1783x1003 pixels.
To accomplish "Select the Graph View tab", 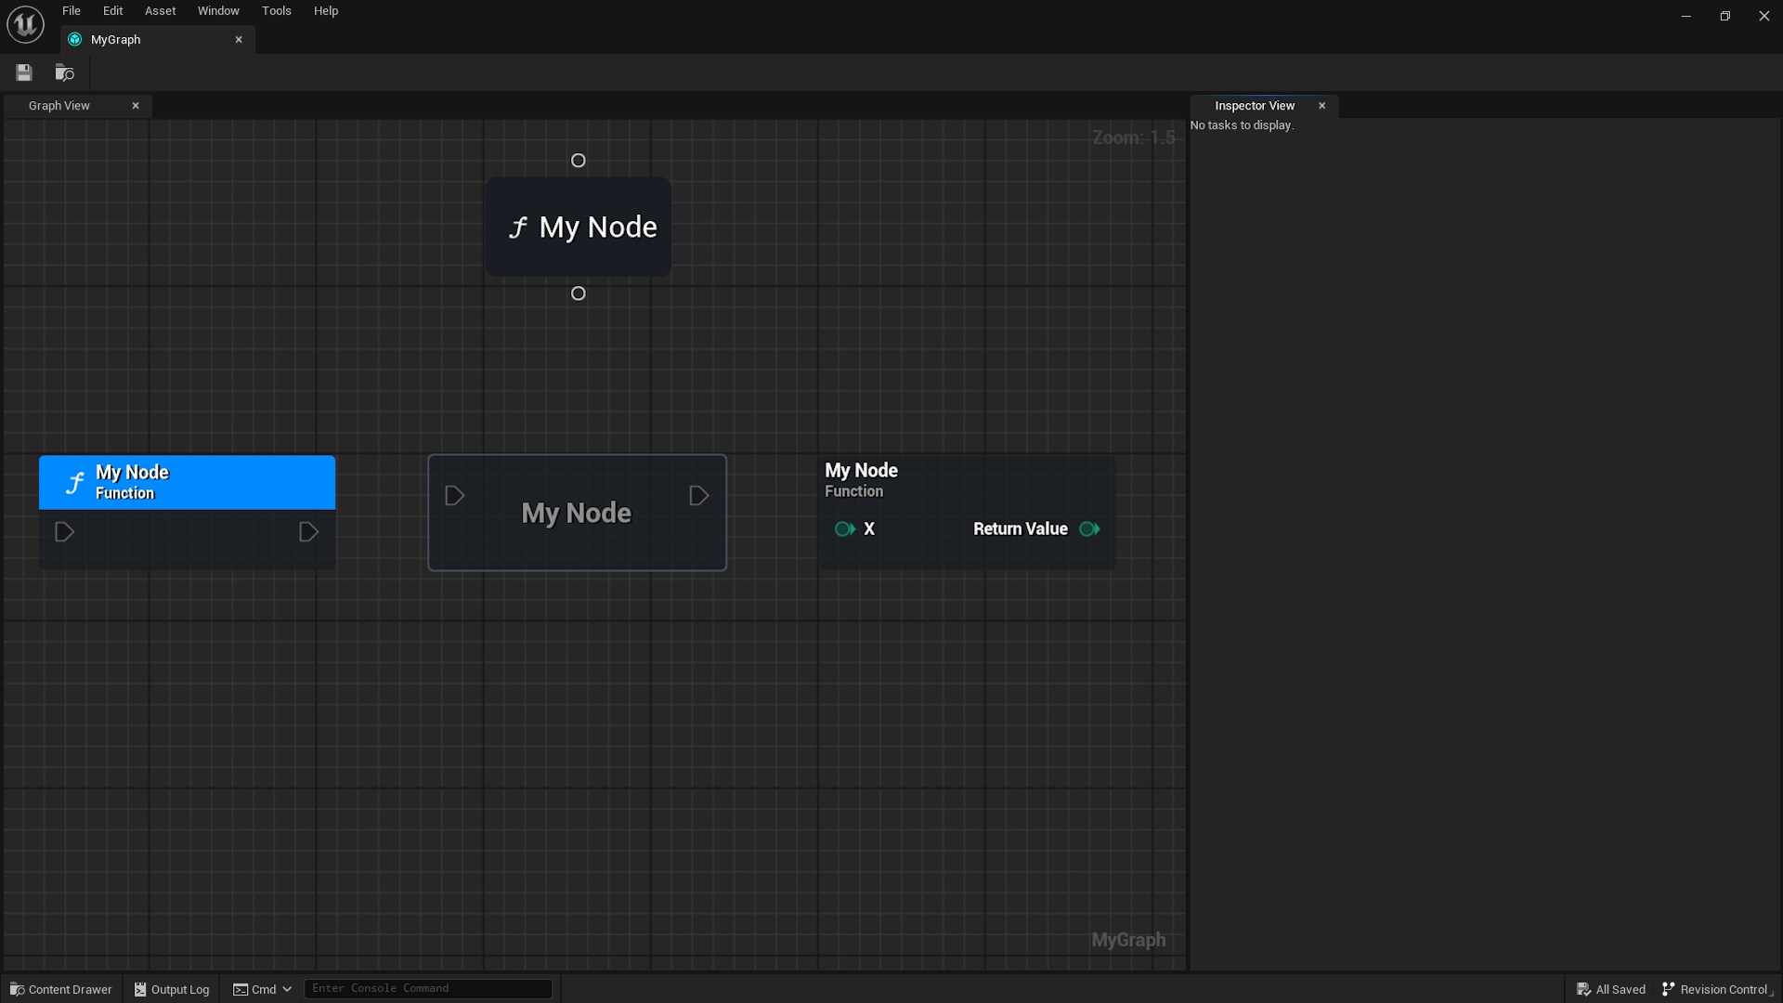I will tap(59, 105).
